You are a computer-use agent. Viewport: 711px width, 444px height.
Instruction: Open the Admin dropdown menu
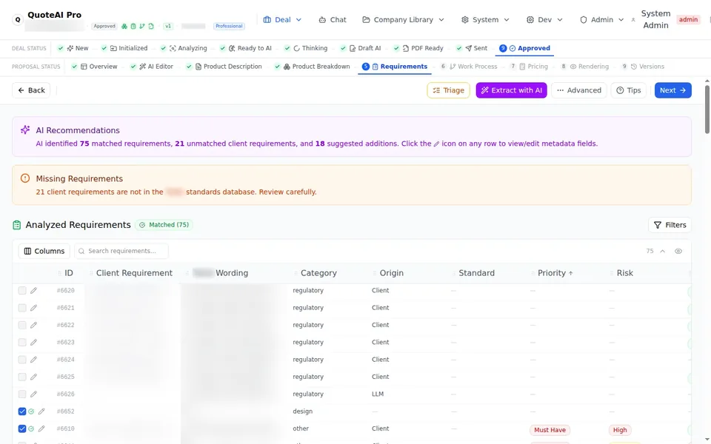(x=601, y=20)
